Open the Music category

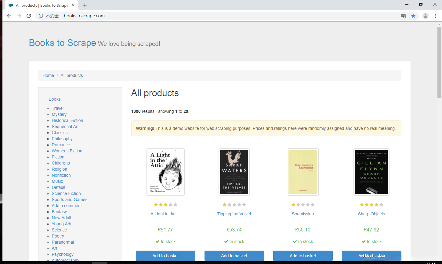[57, 181]
